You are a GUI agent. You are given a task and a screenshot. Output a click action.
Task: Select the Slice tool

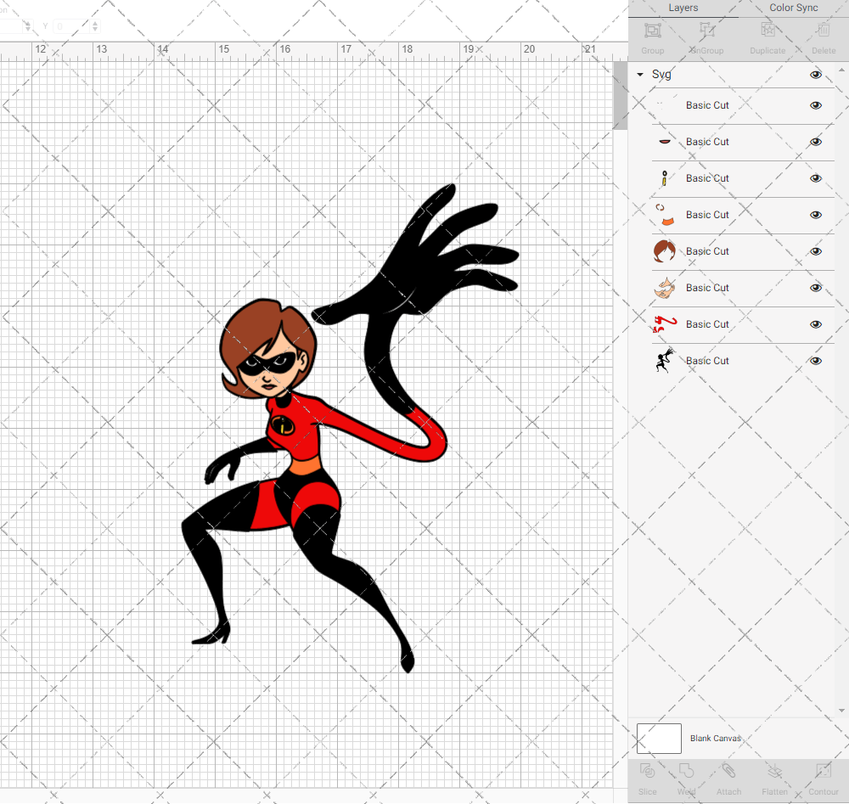point(647,771)
